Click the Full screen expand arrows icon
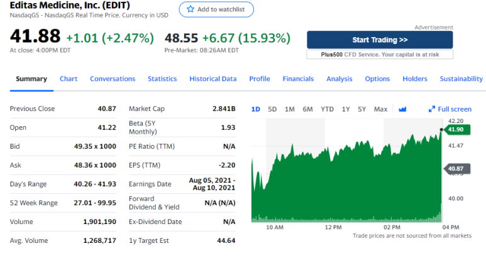The height and width of the screenshot is (268, 486). (x=431, y=109)
